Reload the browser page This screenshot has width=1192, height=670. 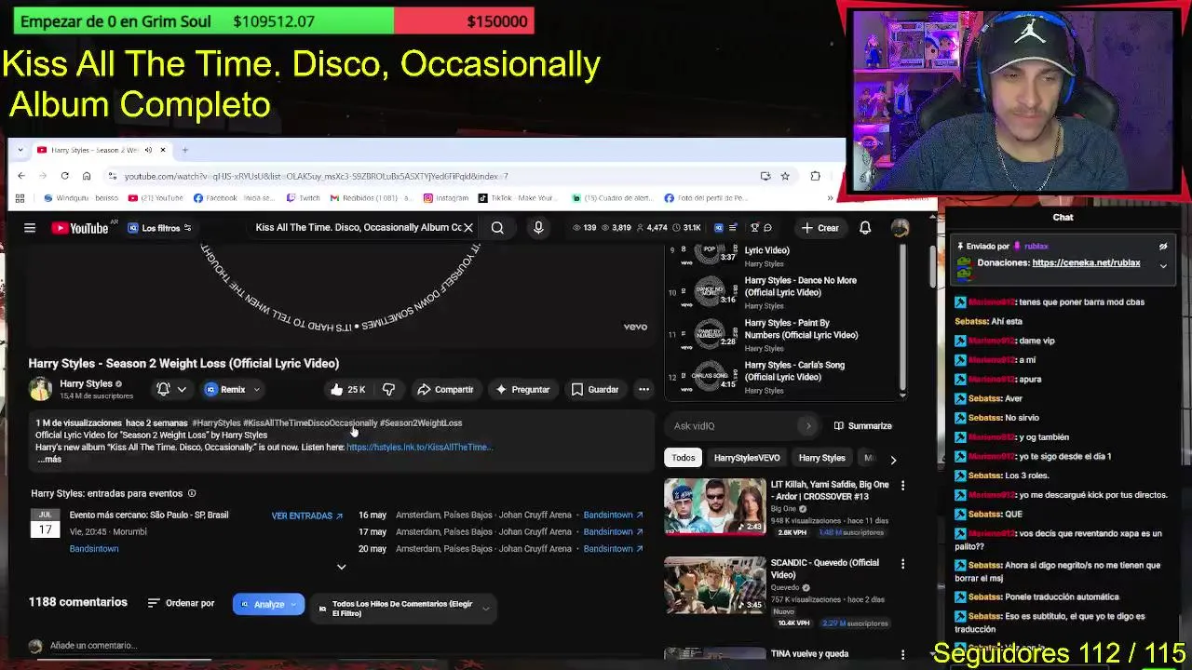click(x=64, y=176)
